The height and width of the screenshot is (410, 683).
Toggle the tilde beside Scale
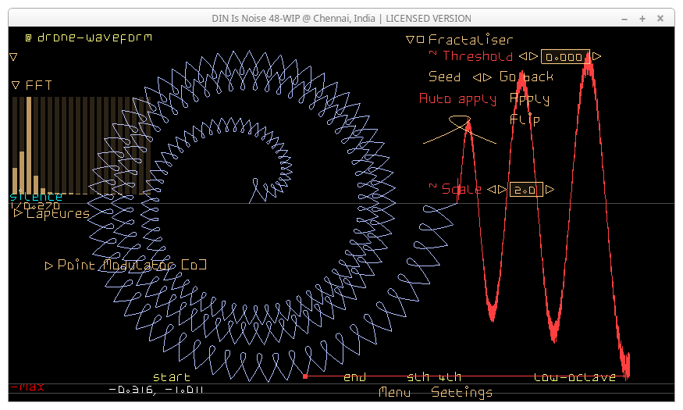point(432,186)
